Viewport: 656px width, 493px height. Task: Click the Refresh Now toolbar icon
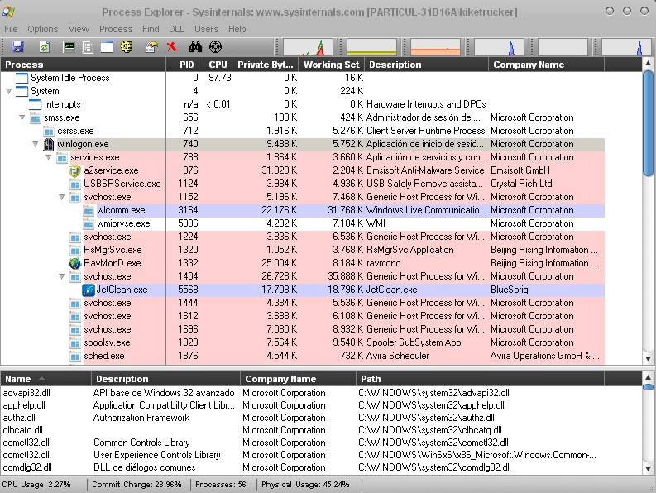(x=45, y=47)
